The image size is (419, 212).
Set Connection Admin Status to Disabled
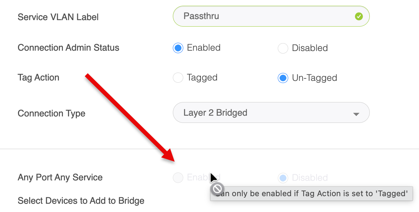(x=283, y=48)
